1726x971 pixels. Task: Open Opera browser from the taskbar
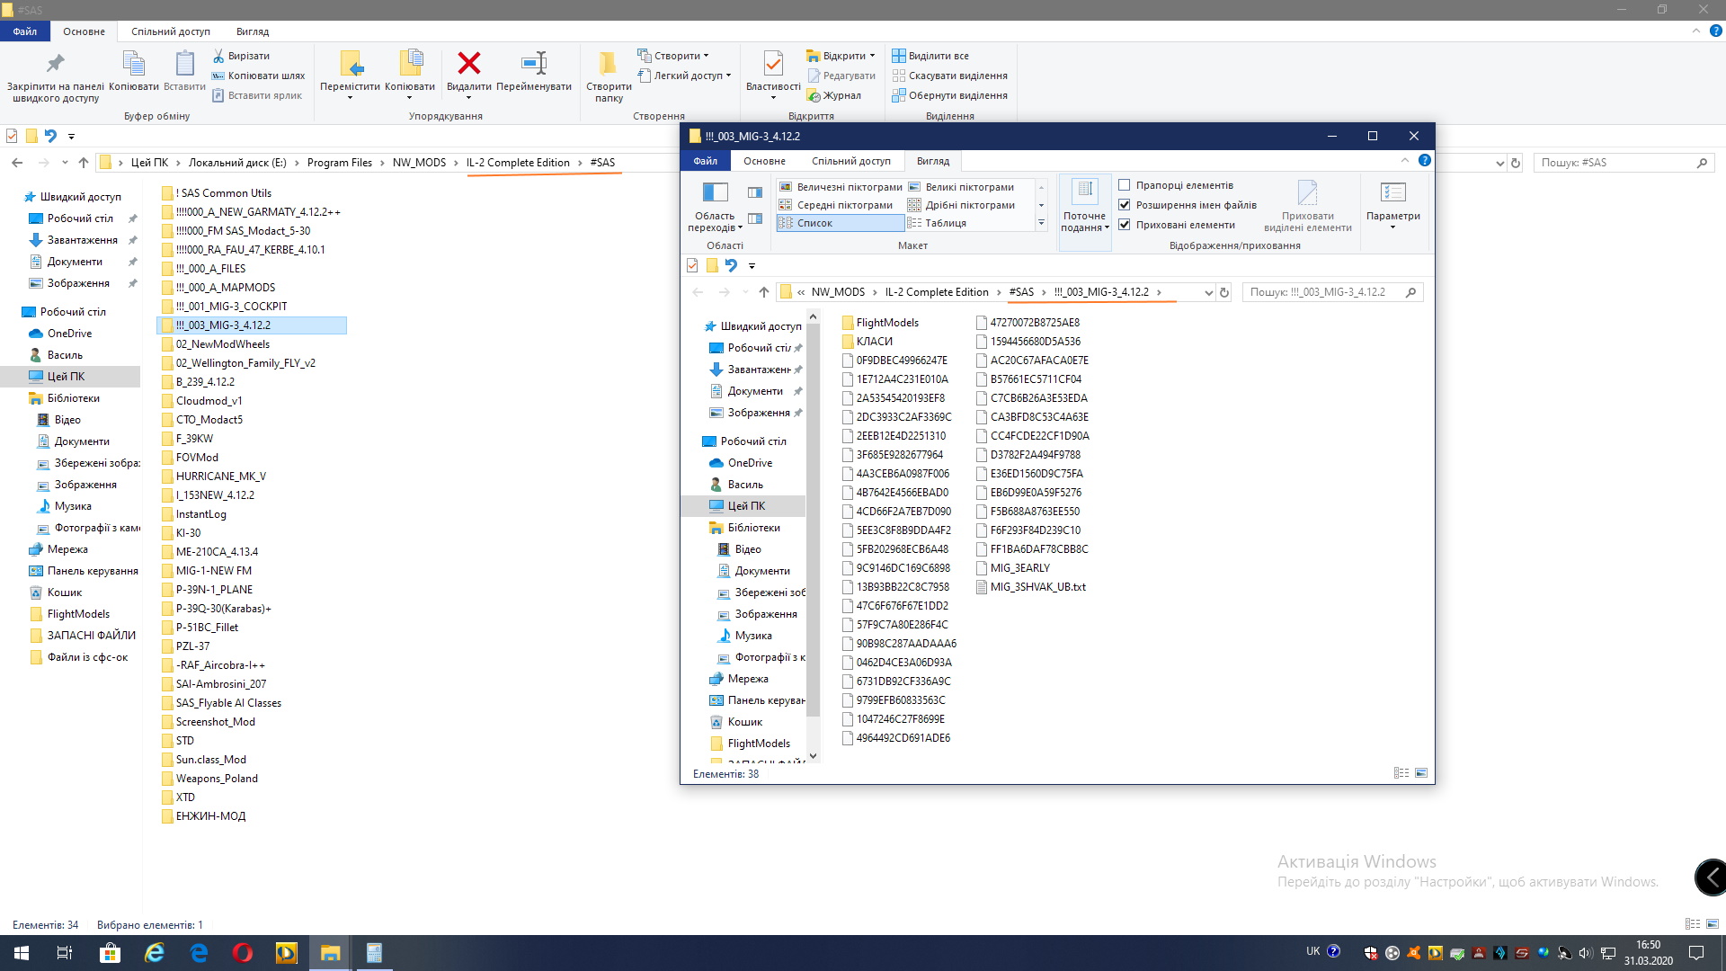coord(243,953)
